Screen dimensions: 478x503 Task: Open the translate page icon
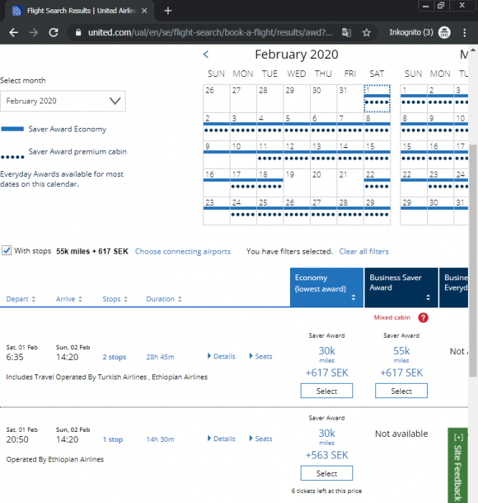pos(347,32)
